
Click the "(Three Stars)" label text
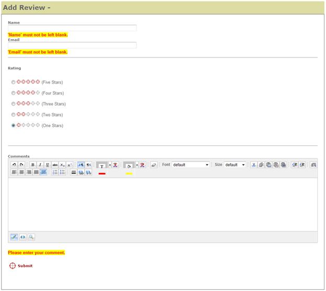pos(54,104)
